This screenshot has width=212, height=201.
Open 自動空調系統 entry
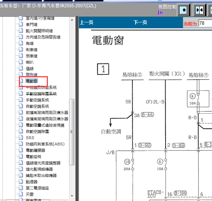37,106
